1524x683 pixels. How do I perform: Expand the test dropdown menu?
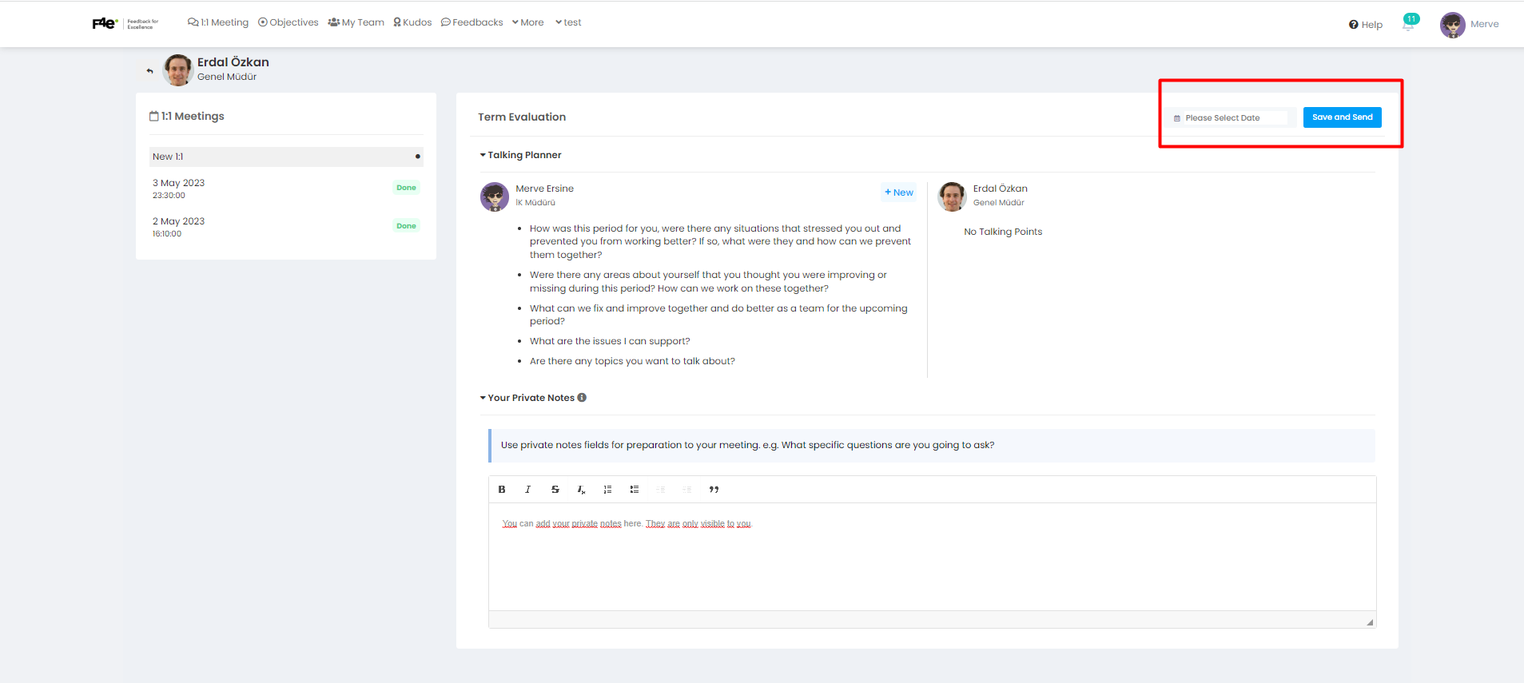point(568,22)
